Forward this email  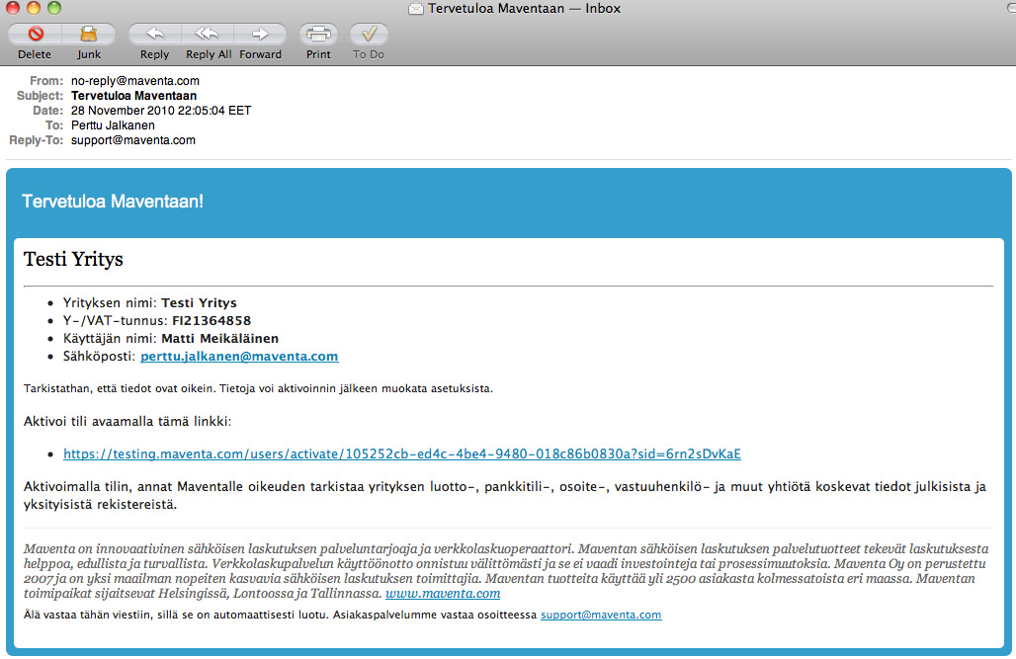[260, 34]
